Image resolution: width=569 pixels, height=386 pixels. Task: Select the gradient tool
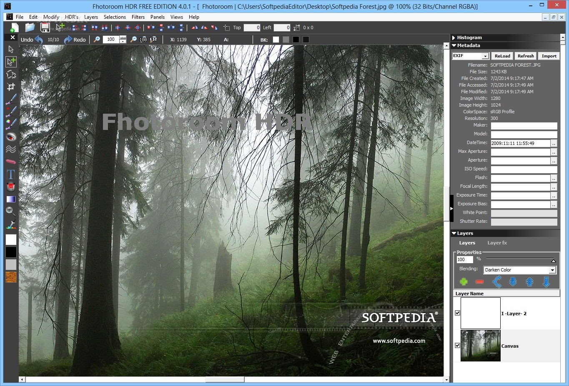11,199
